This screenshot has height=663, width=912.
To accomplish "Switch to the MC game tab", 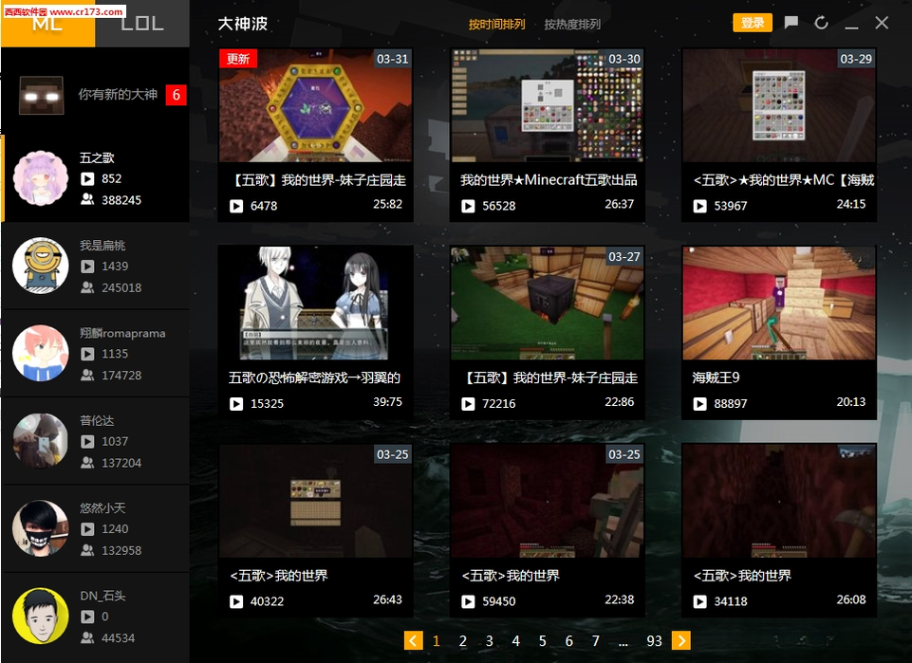I will (47, 24).
